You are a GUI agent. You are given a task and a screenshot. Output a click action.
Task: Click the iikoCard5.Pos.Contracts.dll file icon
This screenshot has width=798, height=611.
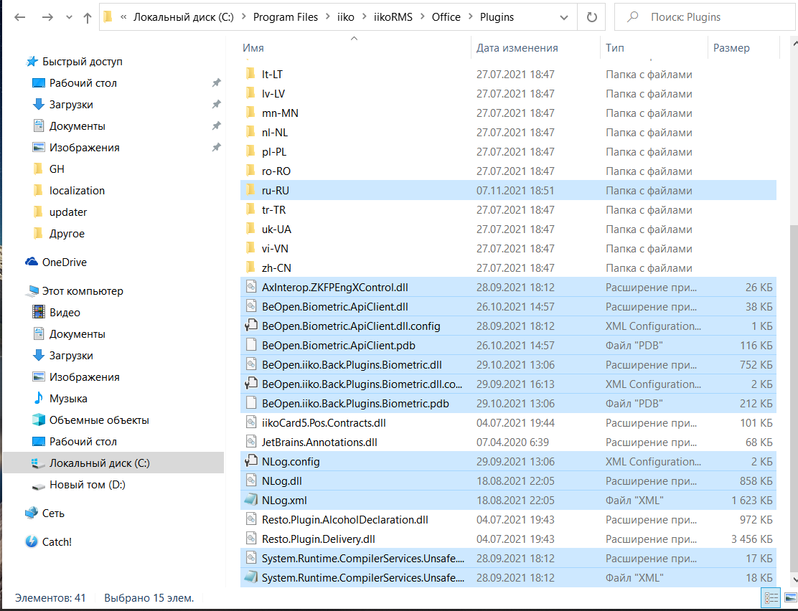(x=251, y=423)
